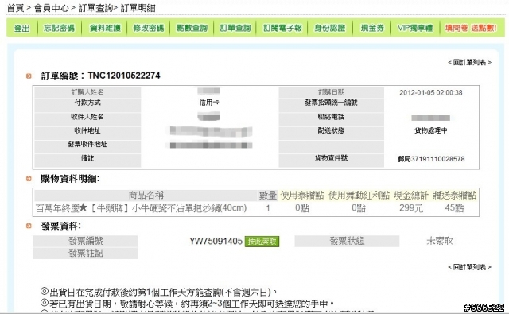This screenshot has width=509, height=314.
Task: Open the 訂閱電子報 menu item
Action: [282, 29]
